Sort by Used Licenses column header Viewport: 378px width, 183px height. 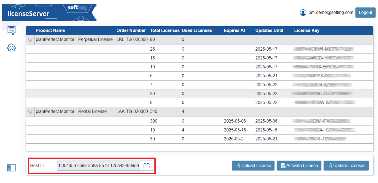197,31
